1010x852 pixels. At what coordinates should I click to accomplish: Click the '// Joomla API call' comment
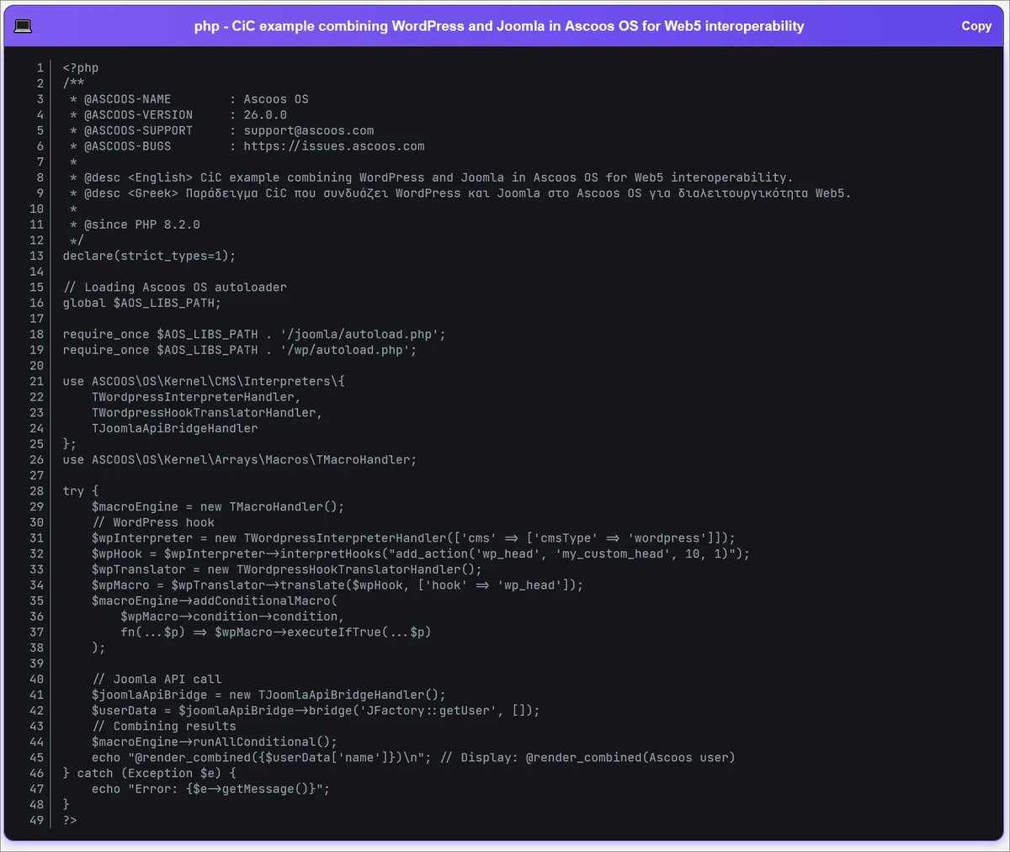pyautogui.click(x=157, y=680)
